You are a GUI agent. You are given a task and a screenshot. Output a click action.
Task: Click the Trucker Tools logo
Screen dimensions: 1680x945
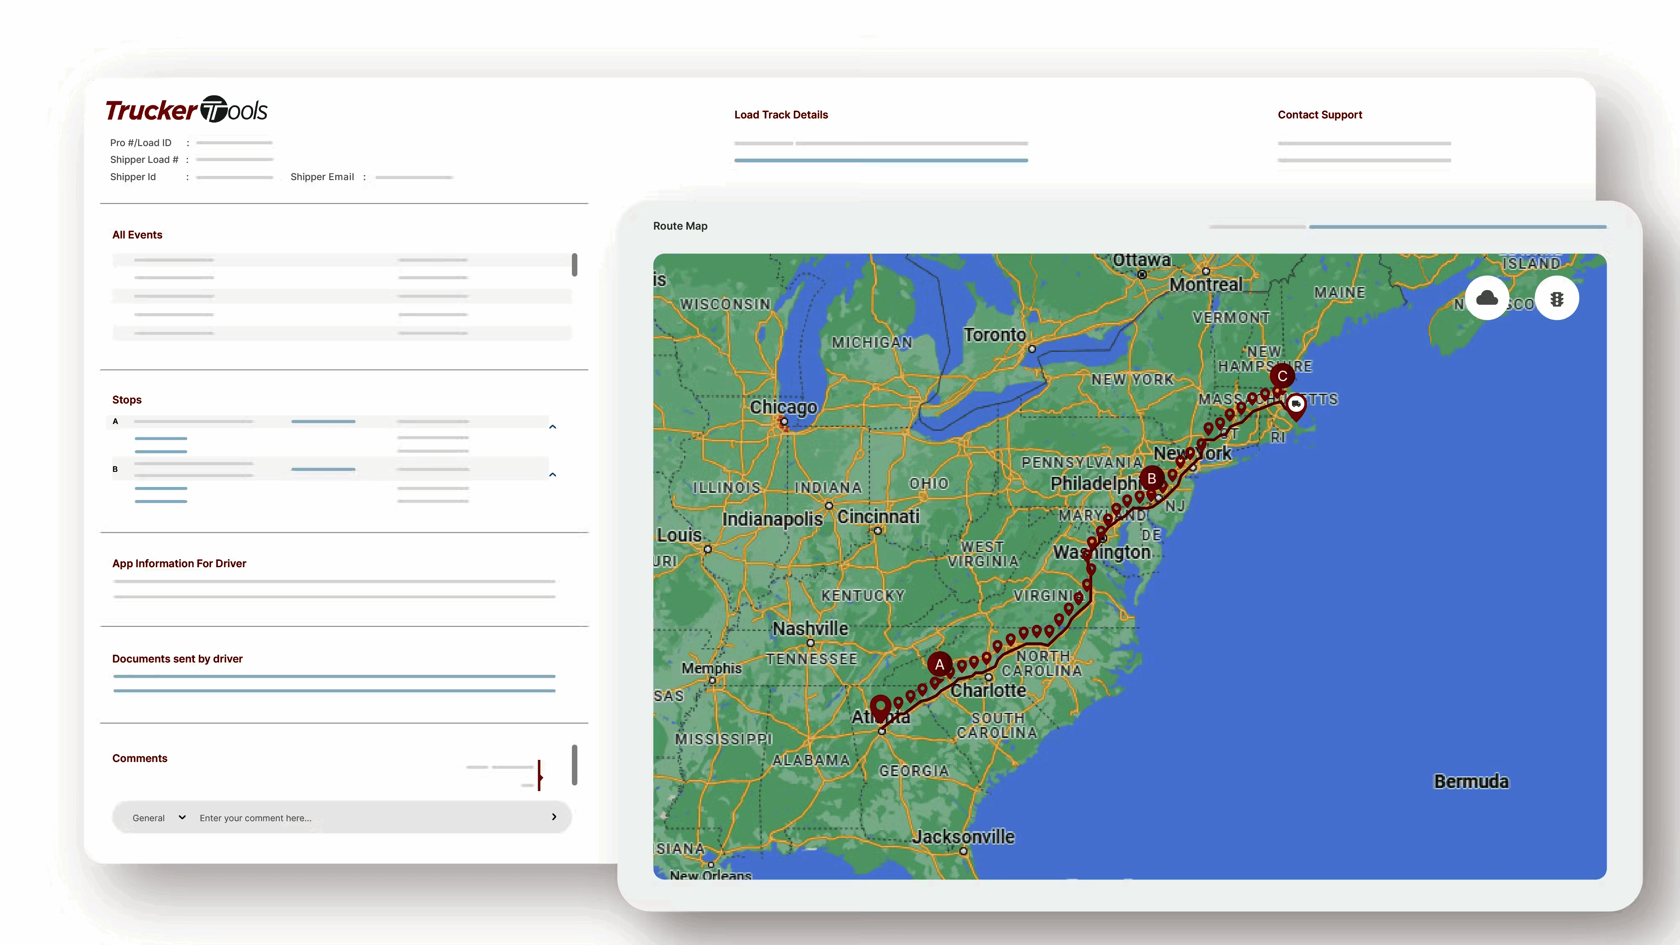pyautogui.click(x=186, y=110)
